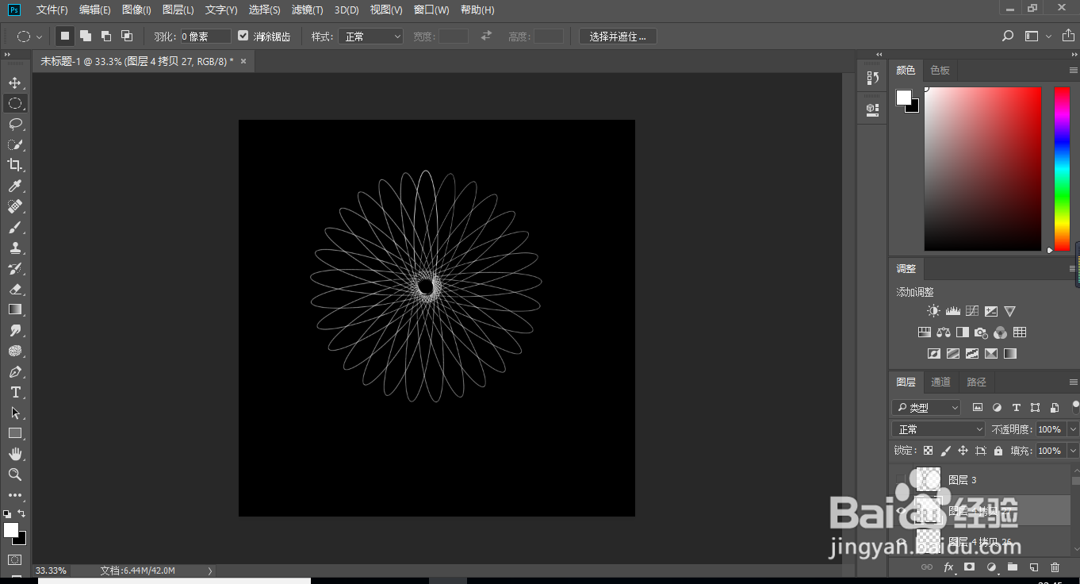Click the 选择并遮住 button

click(x=618, y=36)
